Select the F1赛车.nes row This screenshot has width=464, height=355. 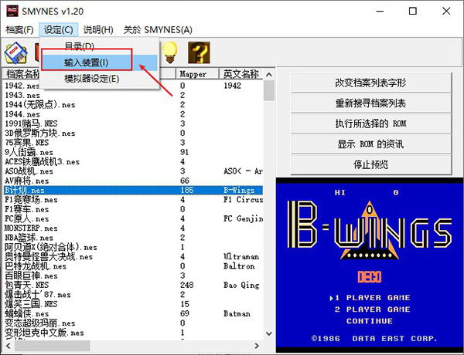(x=133, y=209)
